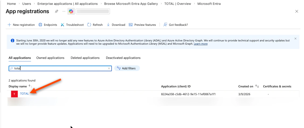This screenshot has height=128, width=304.
Task: Refresh the applications list
Action: pos(95,25)
